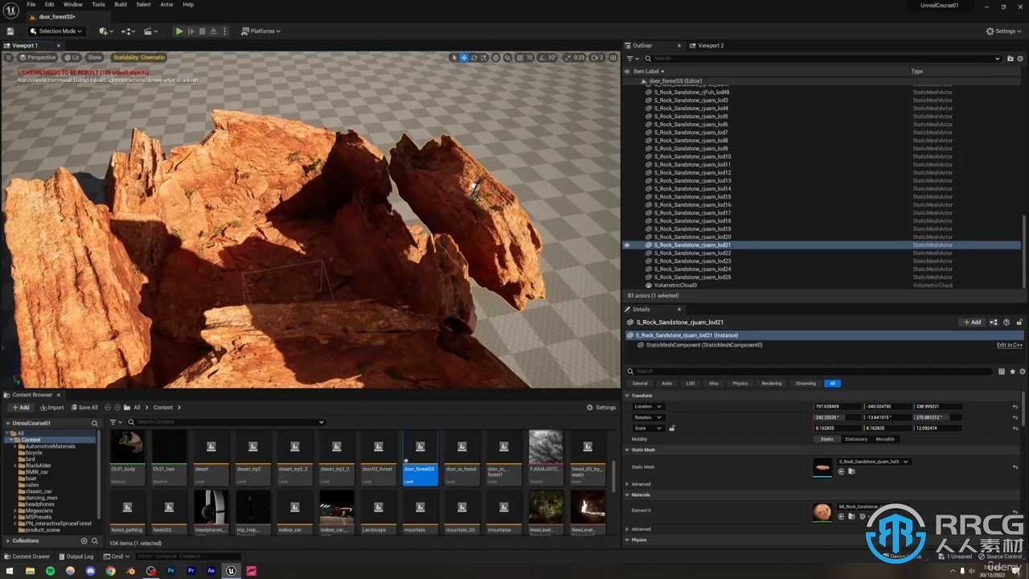
Task: Click Import in Content Browser
Action: 51,408
